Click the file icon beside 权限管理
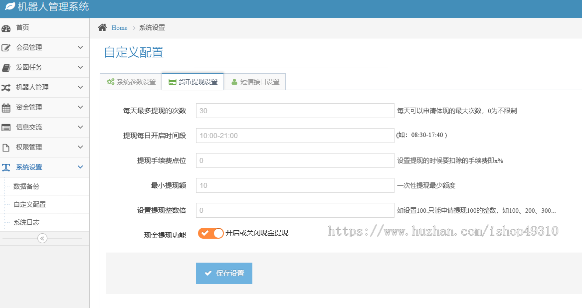This screenshot has height=308, width=582. [x=6, y=148]
